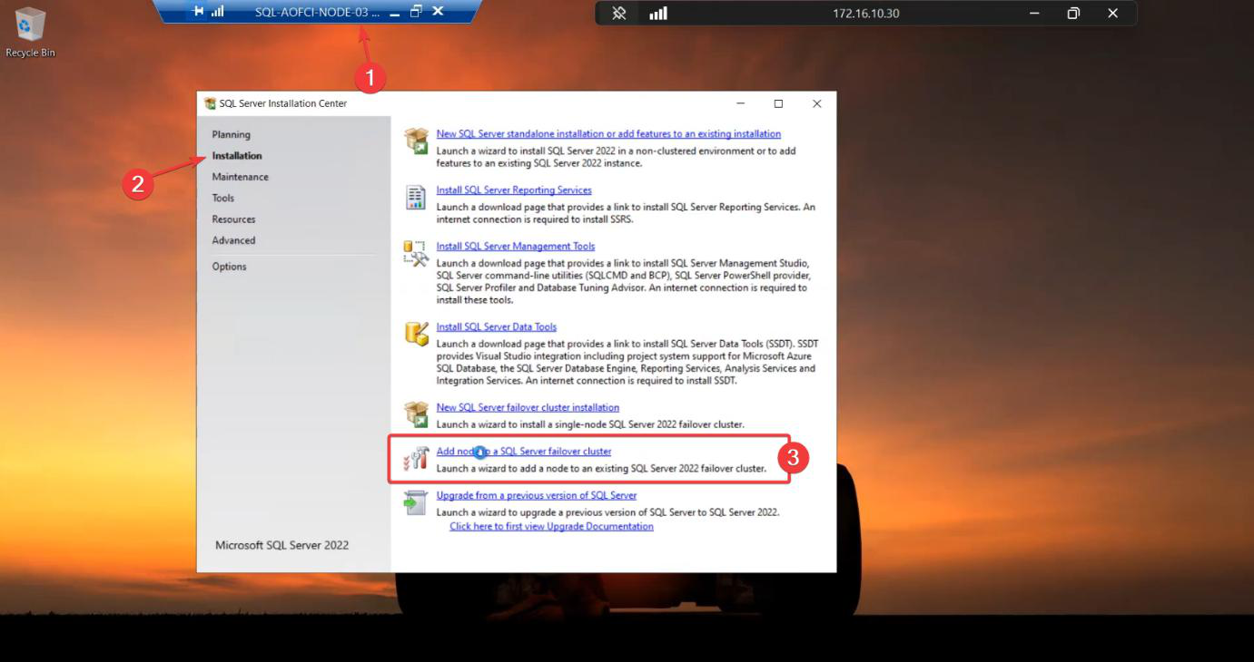Click Add node to a SQL Server failover cluster link

pyautogui.click(x=524, y=452)
